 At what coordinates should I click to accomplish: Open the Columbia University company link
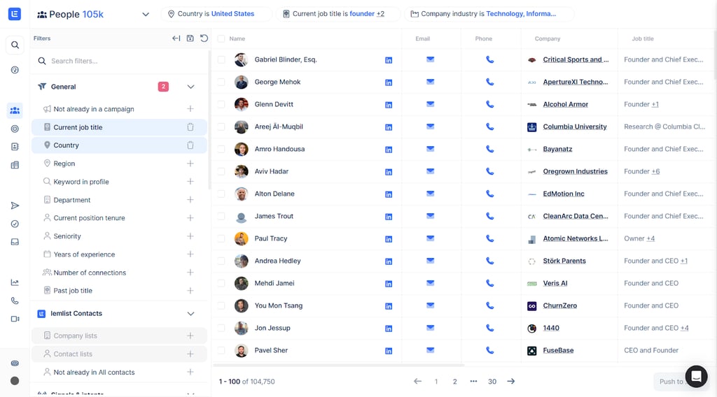tap(575, 127)
